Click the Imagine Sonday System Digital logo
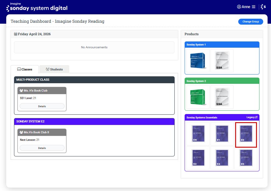This screenshot has width=271, height=191. (x=37, y=7)
